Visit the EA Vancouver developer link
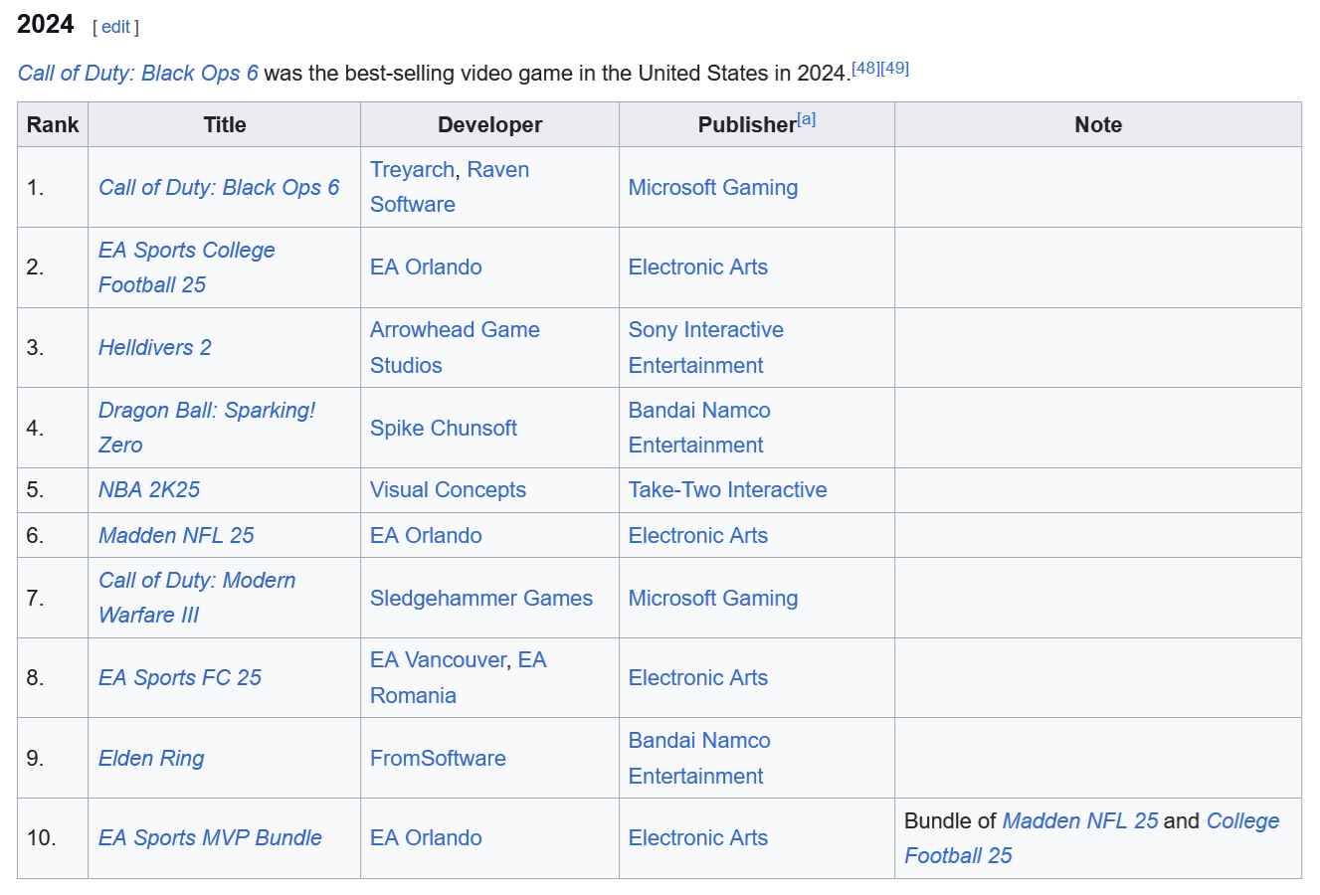The width and height of the screenshot is (1320, 895). [x=439, y=660]
